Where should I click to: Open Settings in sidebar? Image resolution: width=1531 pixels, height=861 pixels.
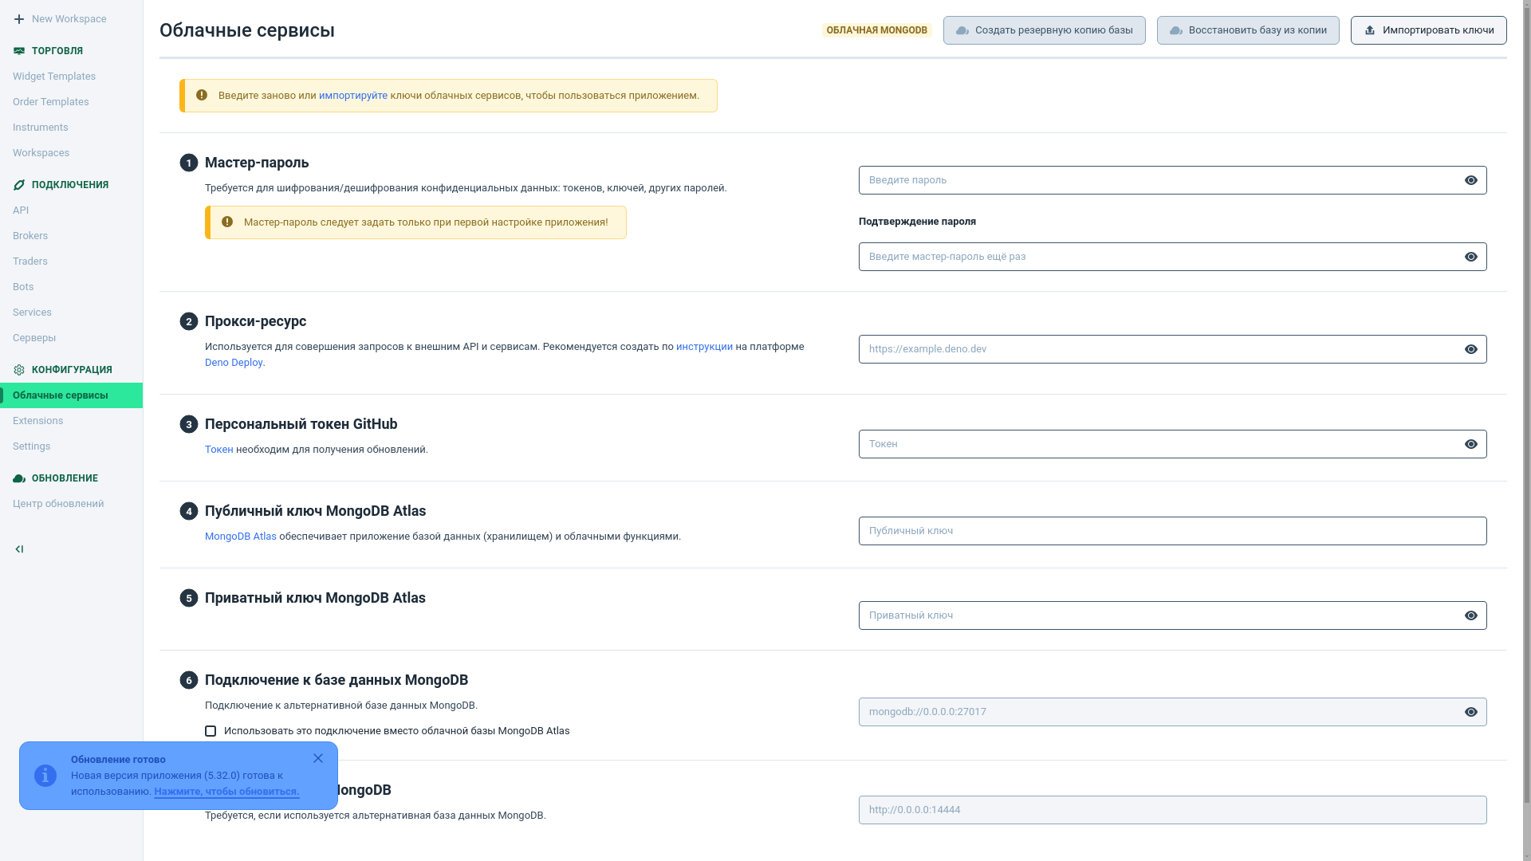pos(71,446)
